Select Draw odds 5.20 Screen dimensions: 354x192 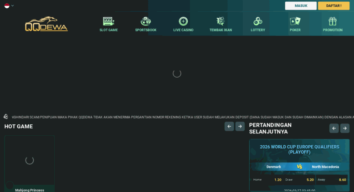[x=299, y=180]
